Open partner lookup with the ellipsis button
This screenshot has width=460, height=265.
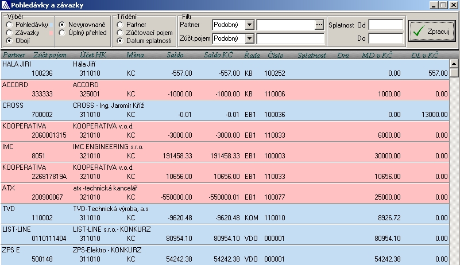(319, 25)
